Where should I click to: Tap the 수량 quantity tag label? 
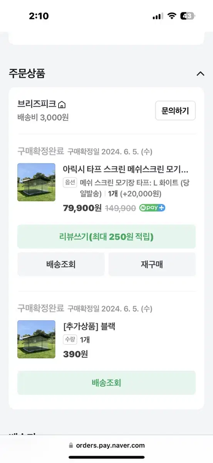tap(70, 340)
